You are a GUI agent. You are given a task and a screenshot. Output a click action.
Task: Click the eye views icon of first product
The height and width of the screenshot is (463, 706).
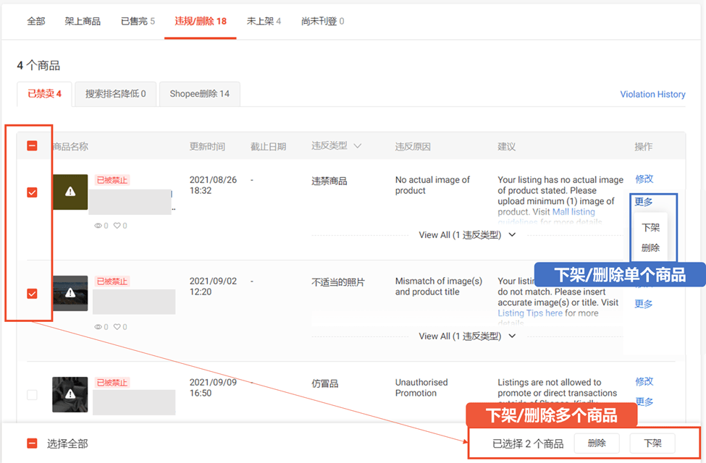click(x=98, y=226)
